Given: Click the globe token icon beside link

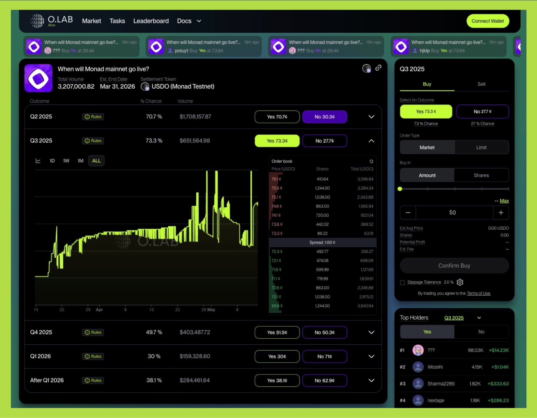Looking at the screenshot, I should (x=366, y=68).
